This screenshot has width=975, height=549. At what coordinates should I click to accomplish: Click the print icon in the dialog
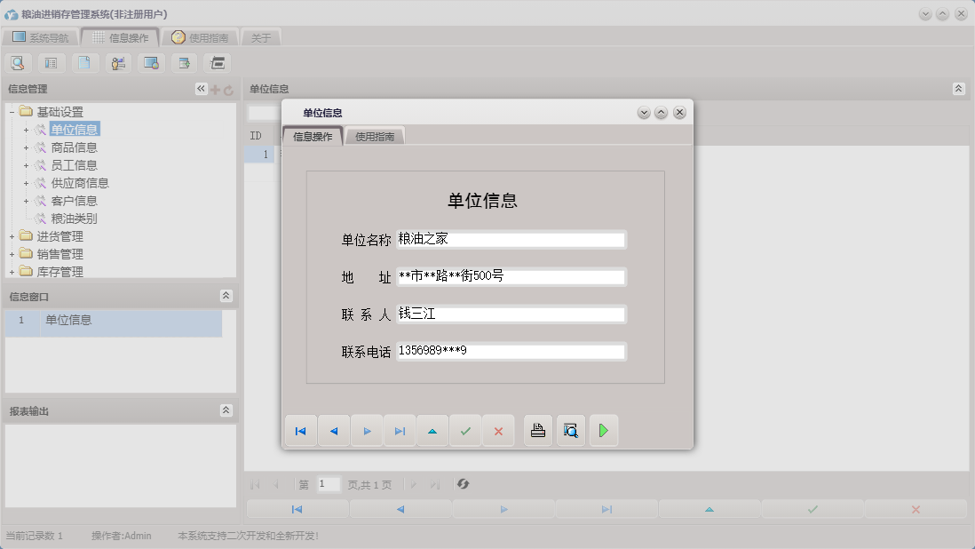pyautogui.click(x=537, y=430)
